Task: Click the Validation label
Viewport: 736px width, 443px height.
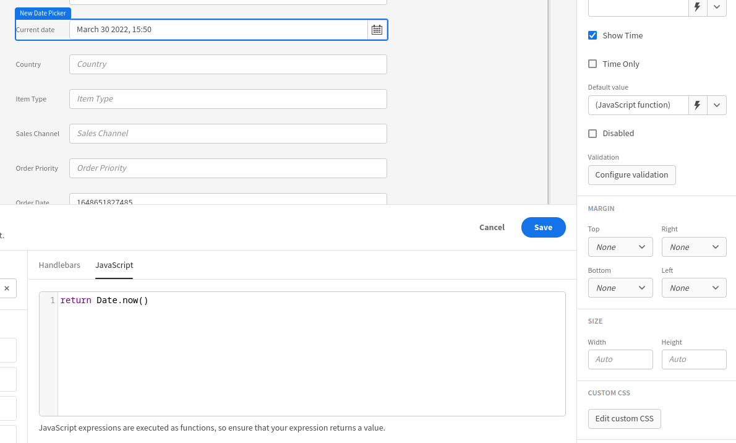Action: [x=603, y=157]
